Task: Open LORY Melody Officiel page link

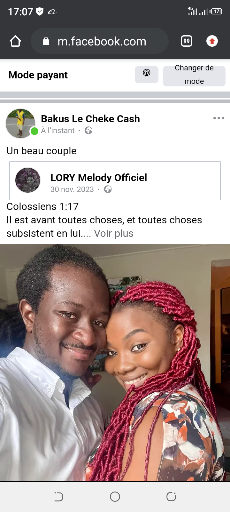Action: [x=99, y=178]
